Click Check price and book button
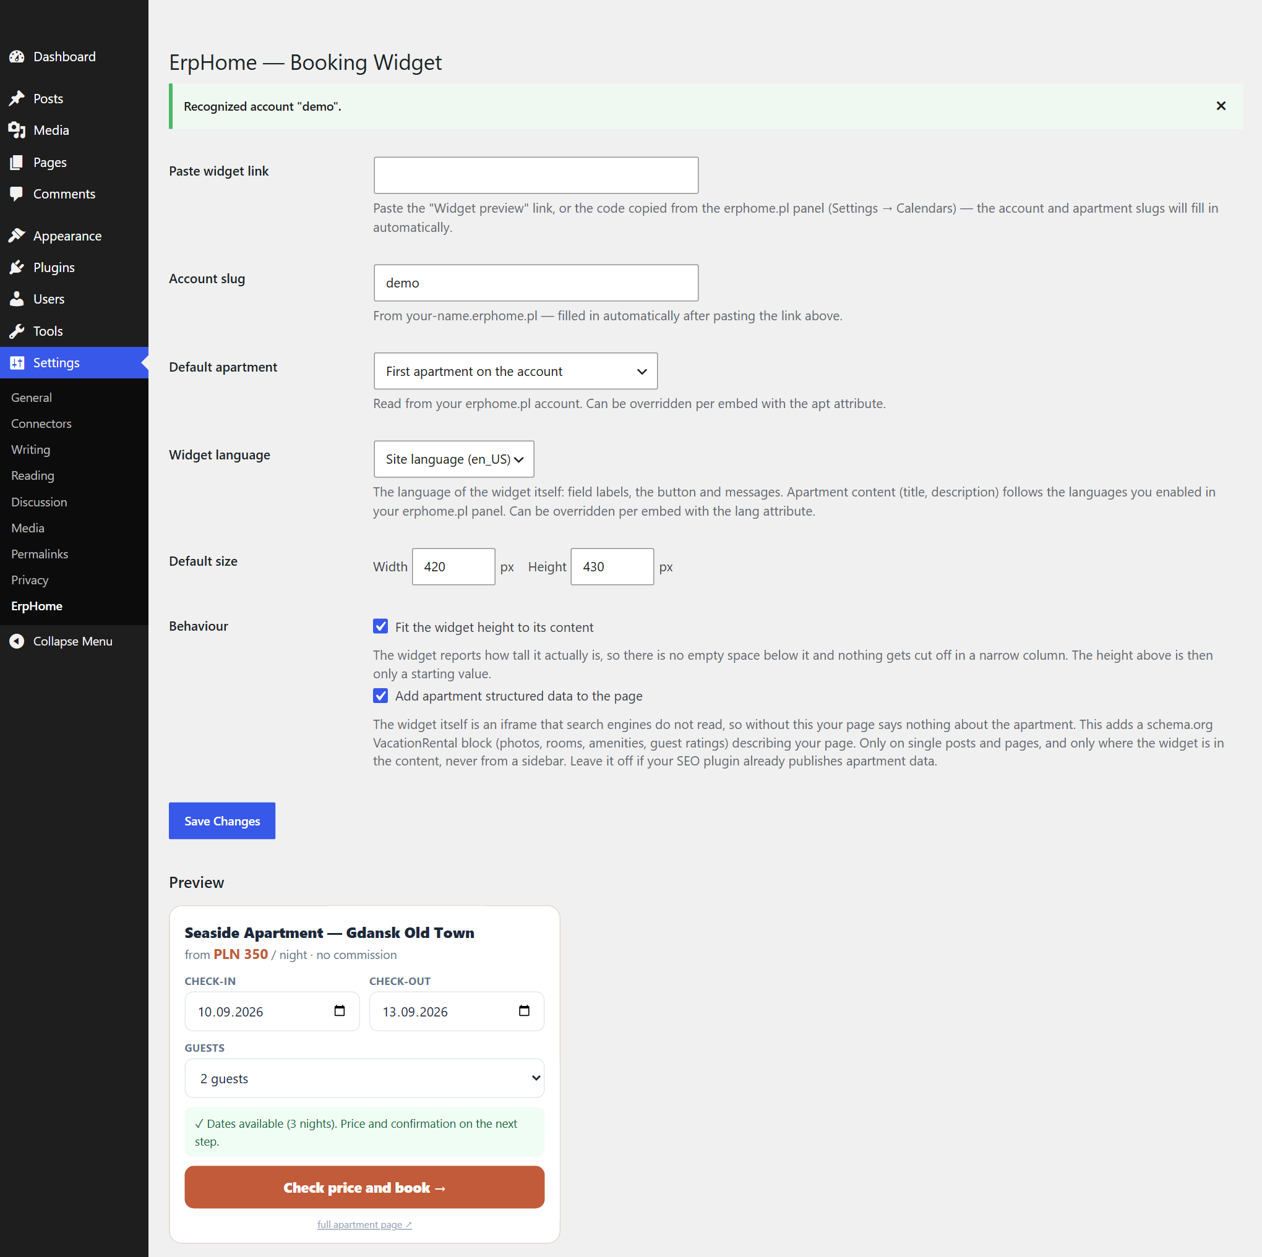This screenshot has height=1257, width=1262. 364,1187
